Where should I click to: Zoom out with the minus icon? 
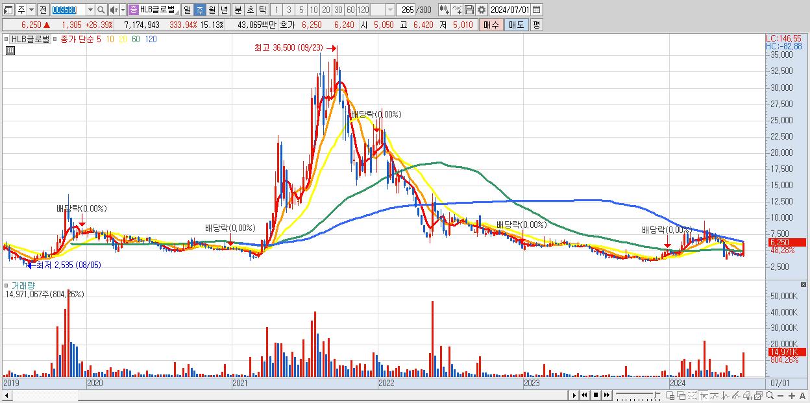coord(781,396)
